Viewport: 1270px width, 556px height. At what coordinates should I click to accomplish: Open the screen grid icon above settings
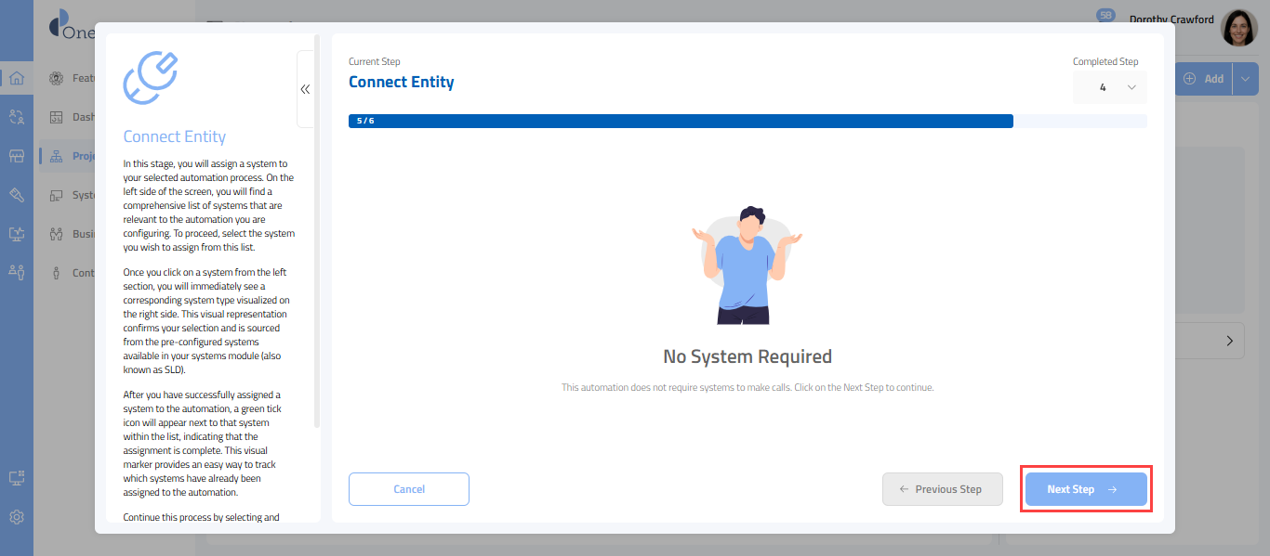coord(17,478)
